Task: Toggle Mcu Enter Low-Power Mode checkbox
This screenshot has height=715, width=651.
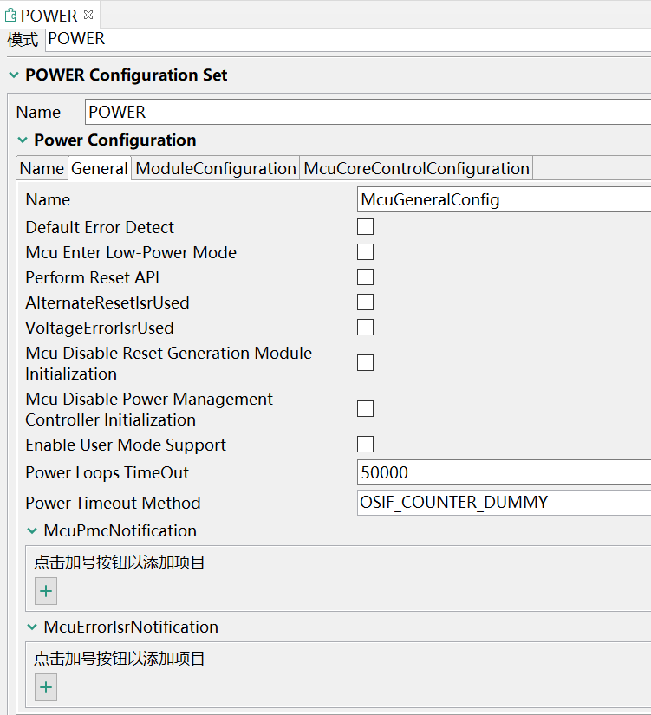Action: [366, 252]
